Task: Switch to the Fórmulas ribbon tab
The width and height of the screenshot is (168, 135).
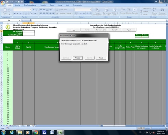Action: click(x=43, y=5)
